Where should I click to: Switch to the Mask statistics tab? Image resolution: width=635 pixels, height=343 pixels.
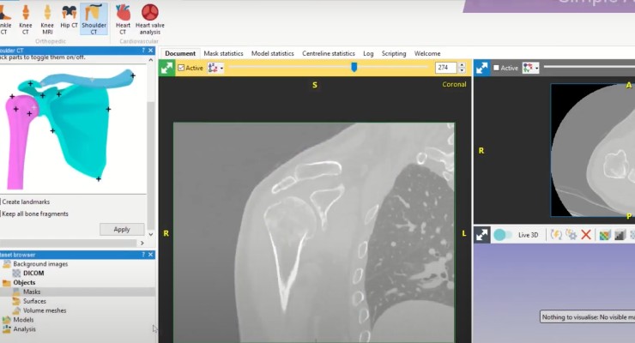coord(224,53)
